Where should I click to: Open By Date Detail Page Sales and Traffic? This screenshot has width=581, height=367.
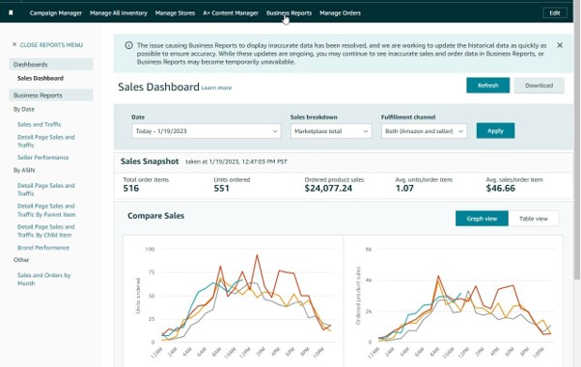tap(46, 141)
